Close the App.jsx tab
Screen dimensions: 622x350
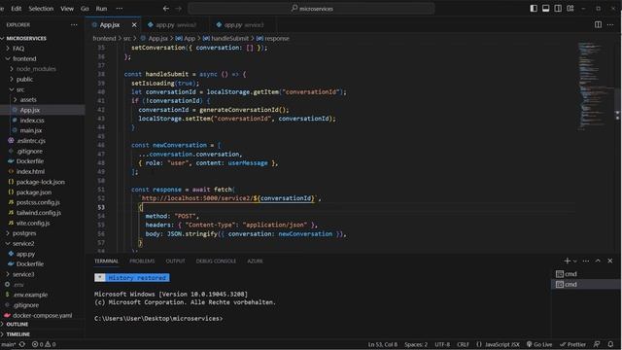(x=134, y=24)
